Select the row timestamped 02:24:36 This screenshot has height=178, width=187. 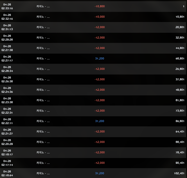[x=7, y=90]
